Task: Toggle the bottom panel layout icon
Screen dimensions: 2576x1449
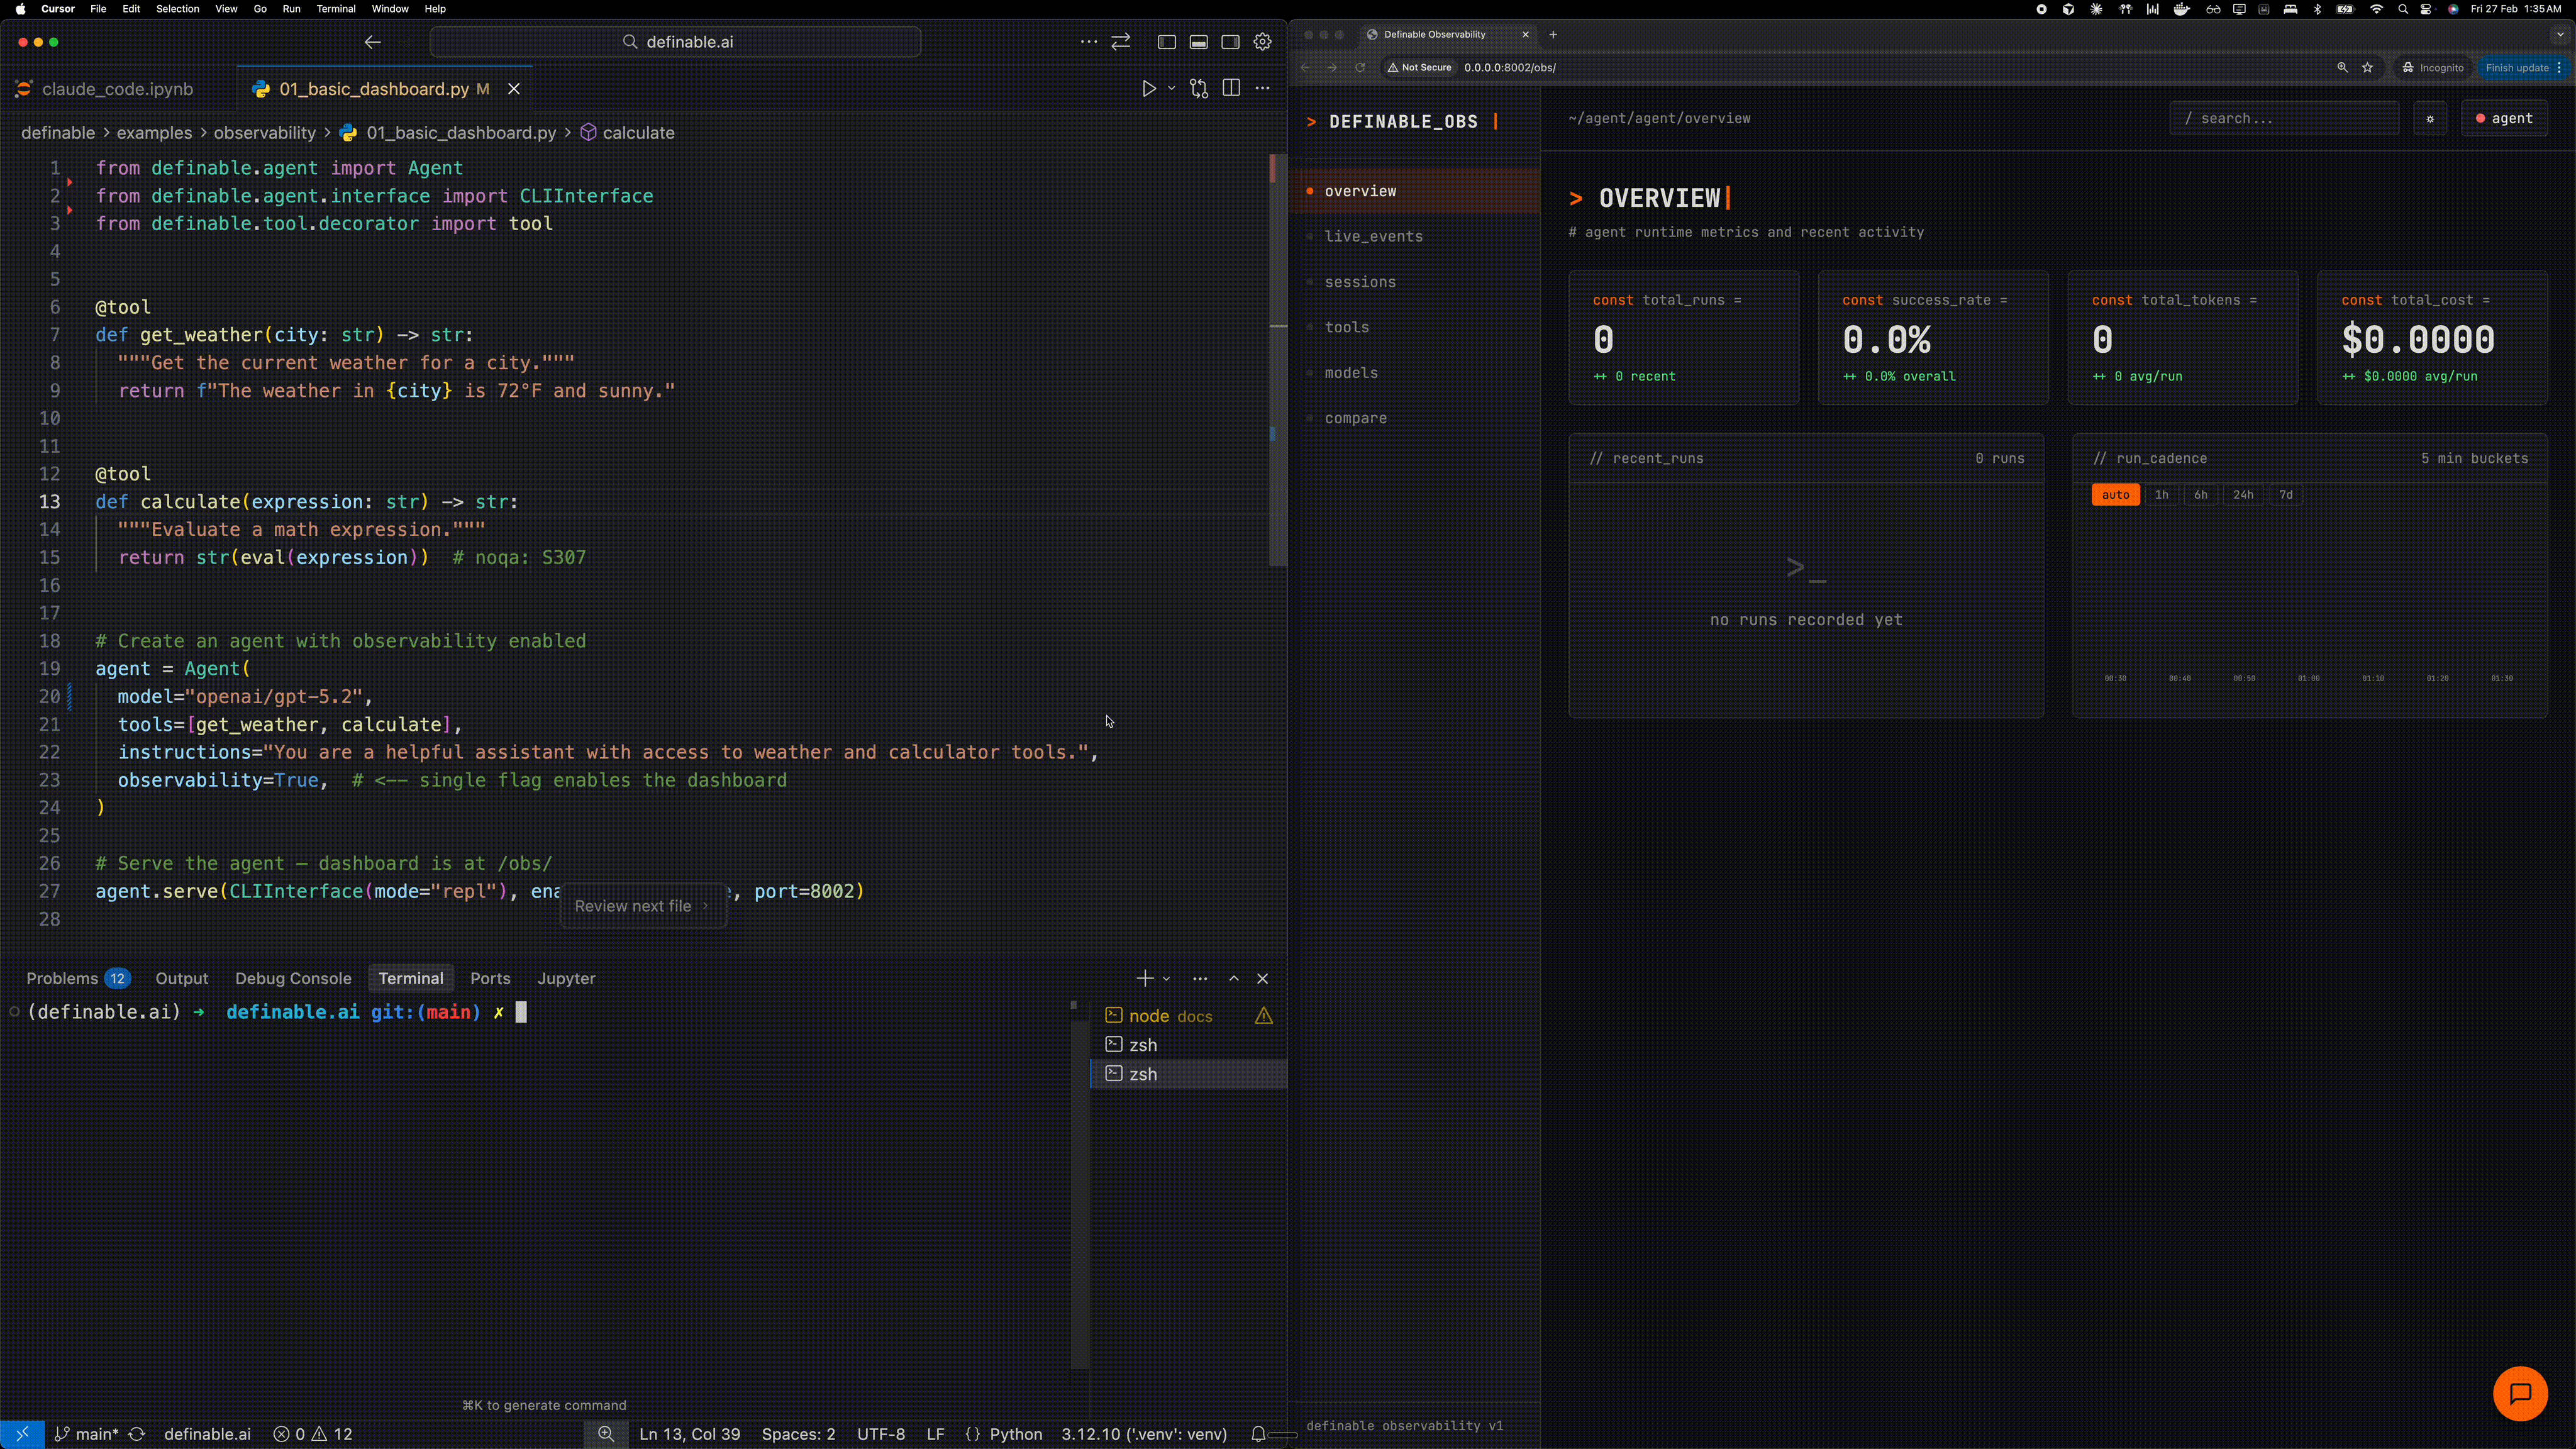Action: (1198, 42)
